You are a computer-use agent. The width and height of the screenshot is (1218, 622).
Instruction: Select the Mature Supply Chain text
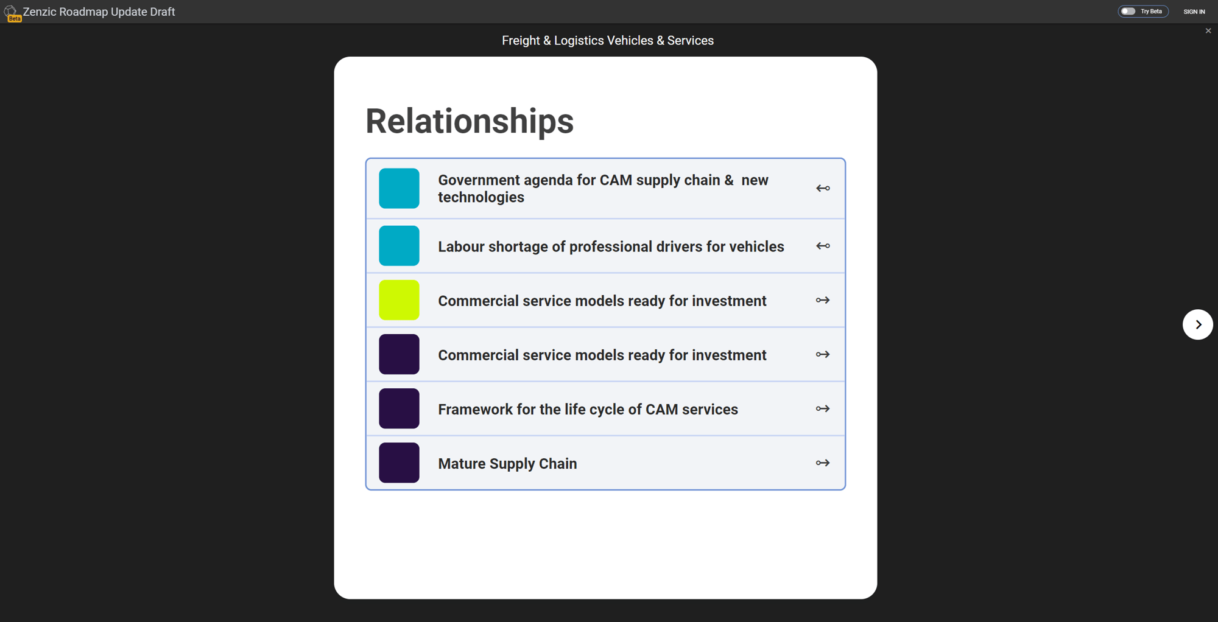click(x=507, y=464)
